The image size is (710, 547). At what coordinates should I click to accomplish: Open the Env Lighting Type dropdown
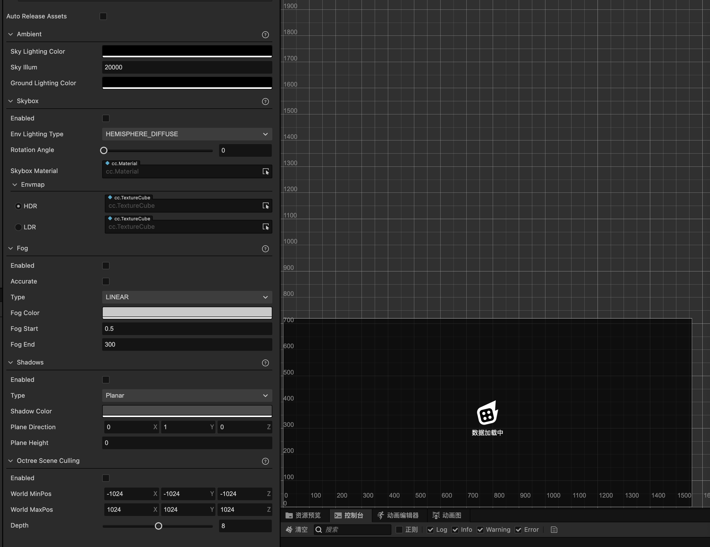[x=187, y=134]
